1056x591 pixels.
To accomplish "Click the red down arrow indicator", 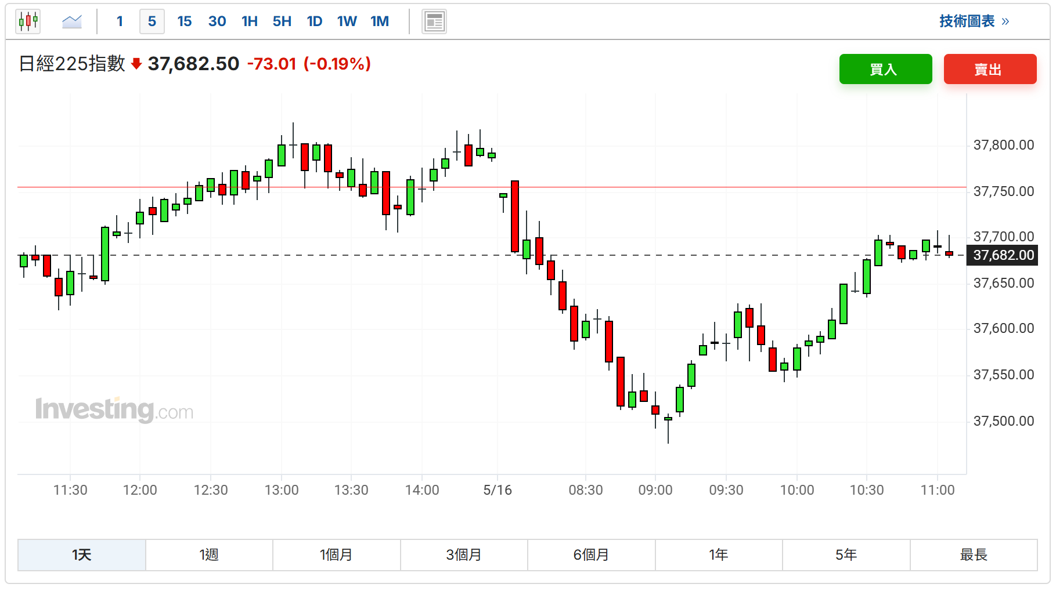I will tap(136, 64).
